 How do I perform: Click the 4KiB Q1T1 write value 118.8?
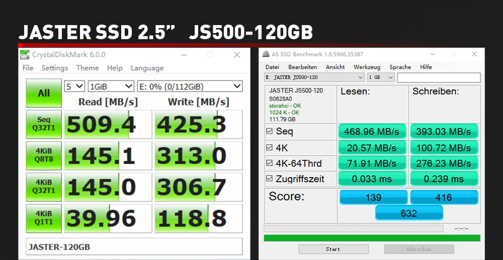click(199, 218)
